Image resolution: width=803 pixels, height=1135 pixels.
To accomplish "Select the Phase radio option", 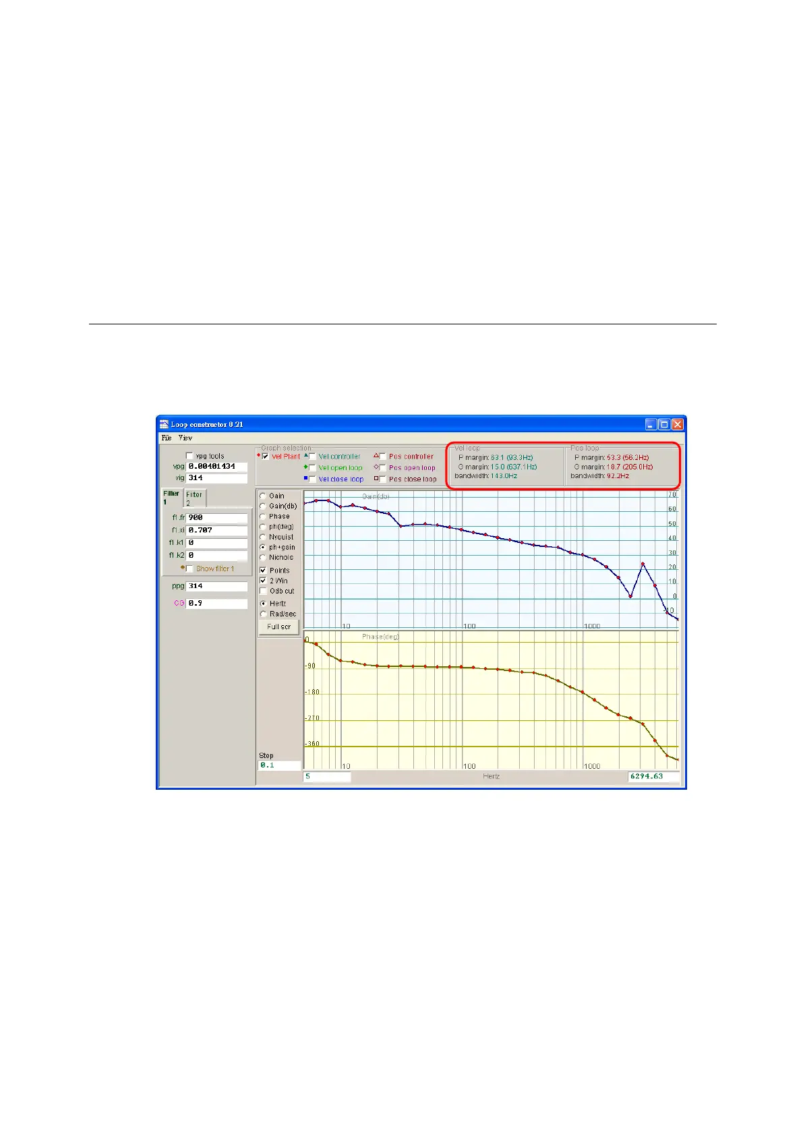I will click(x=263, y=517).
